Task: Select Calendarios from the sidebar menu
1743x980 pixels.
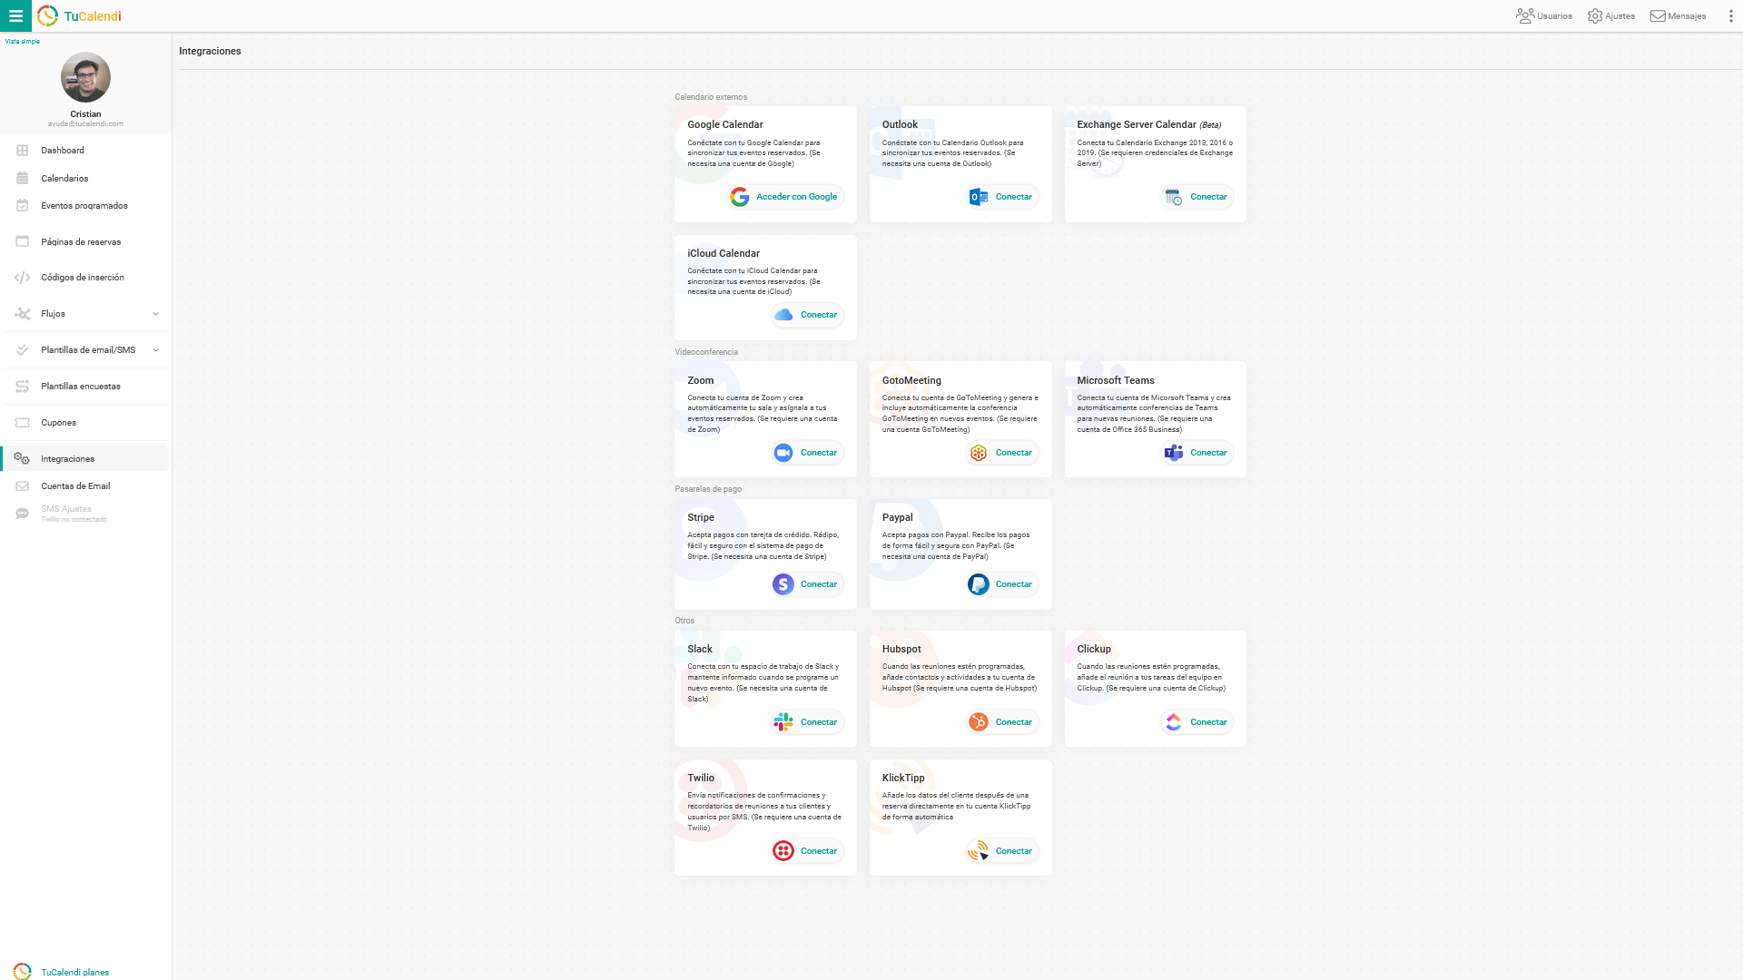Action: [64, 178]
